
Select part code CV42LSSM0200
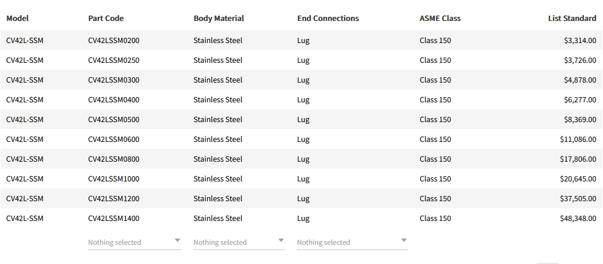(113, 41)
